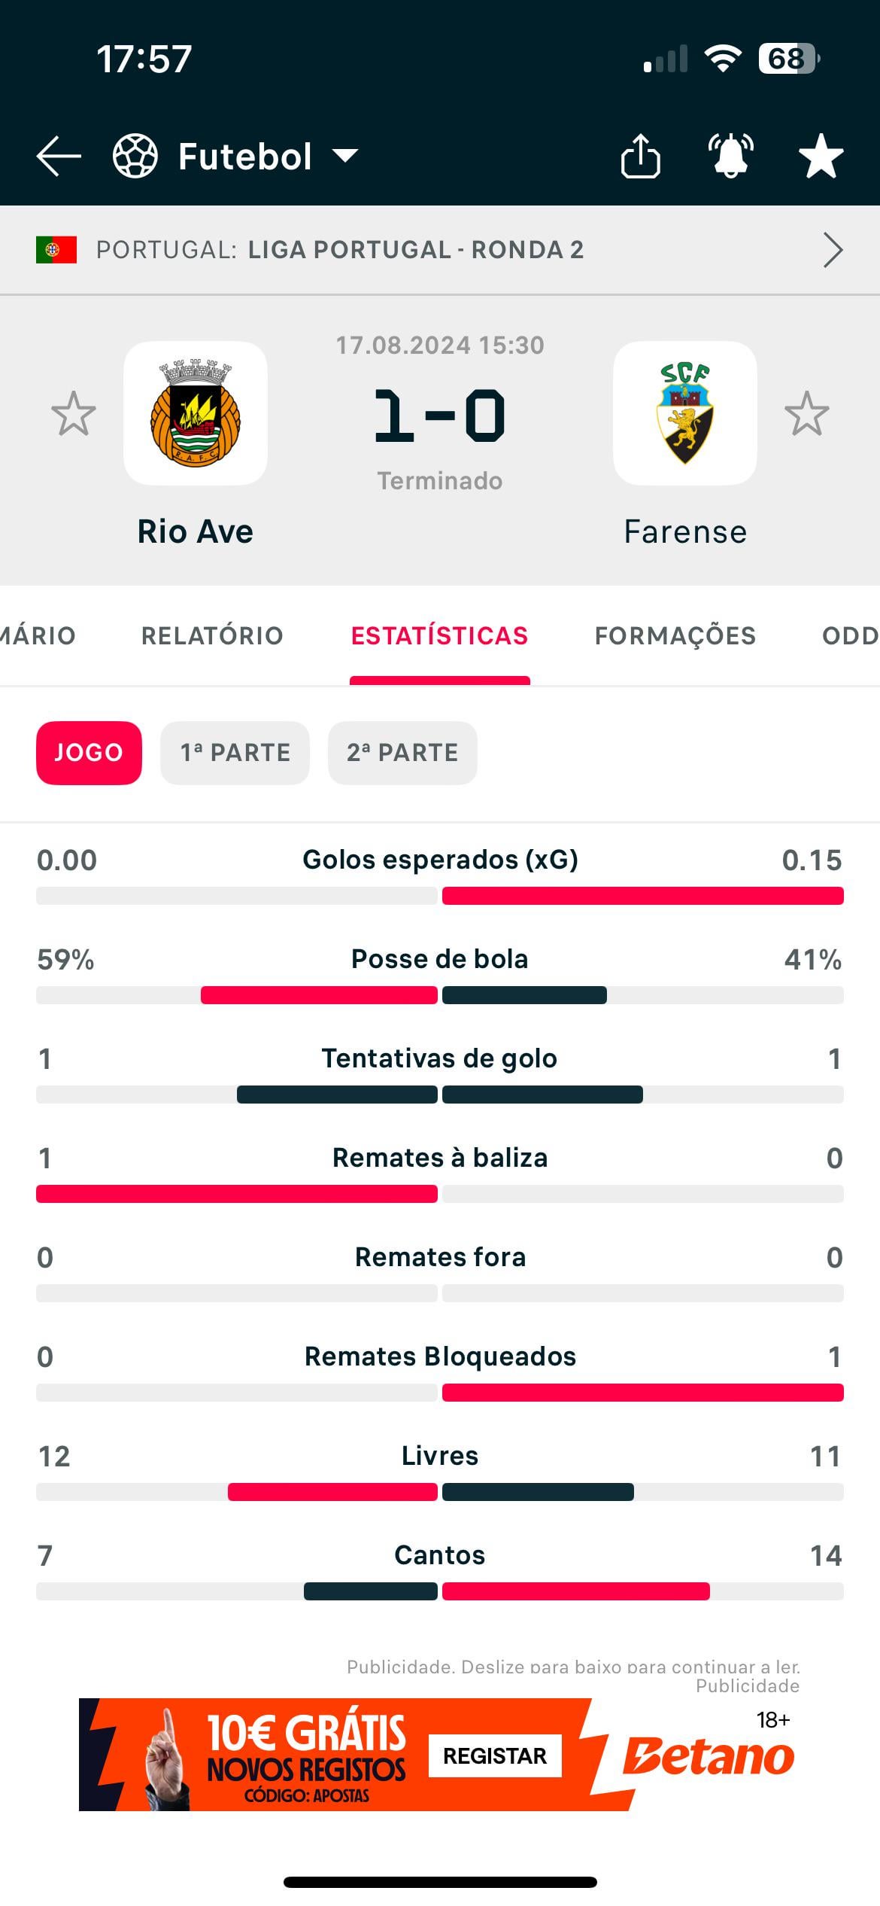Tap the notification bell icon
The image size is (880, 1906).
pyautogui.click(x=730, y=157)
